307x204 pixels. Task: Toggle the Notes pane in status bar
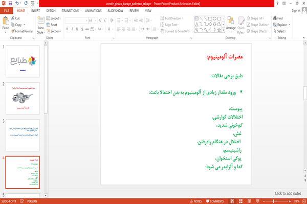pyautogui.click(x=196, y=201)
